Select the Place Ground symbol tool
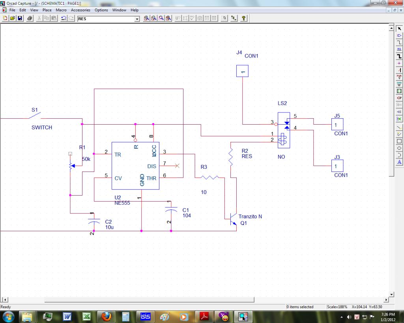This screenshot has height=323, width=404. coord(399,84)
